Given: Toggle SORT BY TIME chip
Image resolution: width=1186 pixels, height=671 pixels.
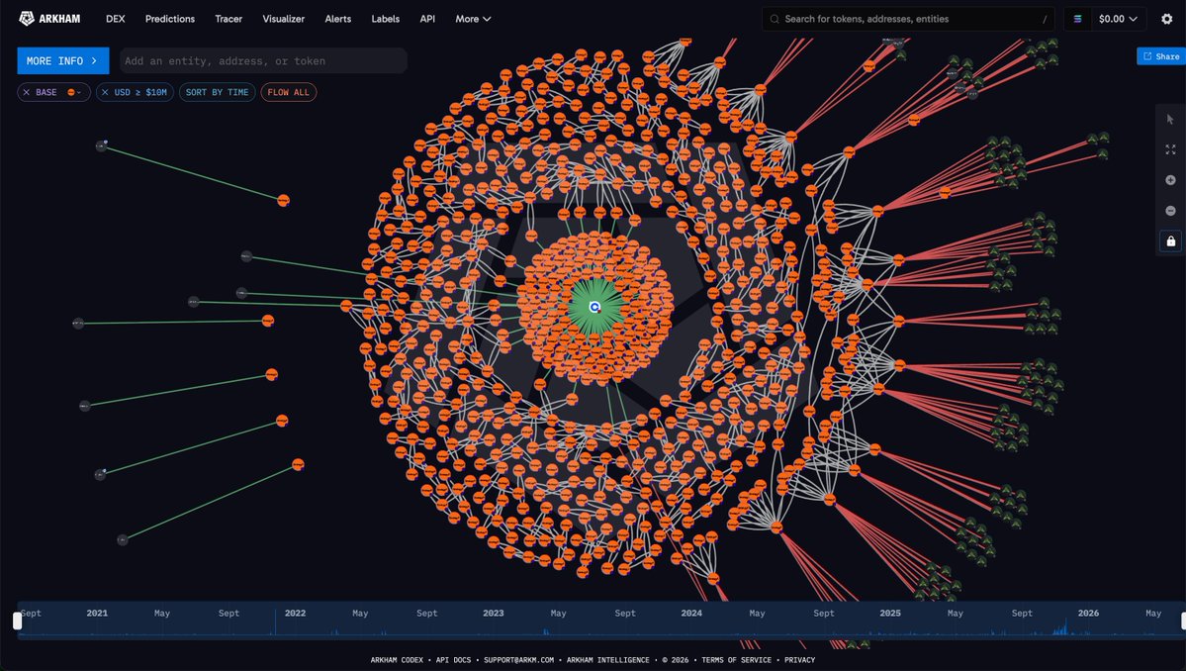Looking at the screenshot, I should (x=217, y=92).
